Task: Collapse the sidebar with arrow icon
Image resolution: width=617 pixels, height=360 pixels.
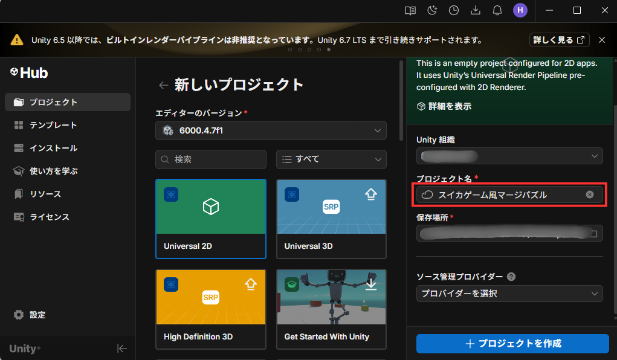Action: point(122,348)
